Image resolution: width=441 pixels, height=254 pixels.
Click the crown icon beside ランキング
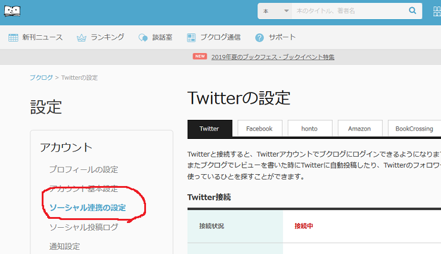click(x=82, y=38)
